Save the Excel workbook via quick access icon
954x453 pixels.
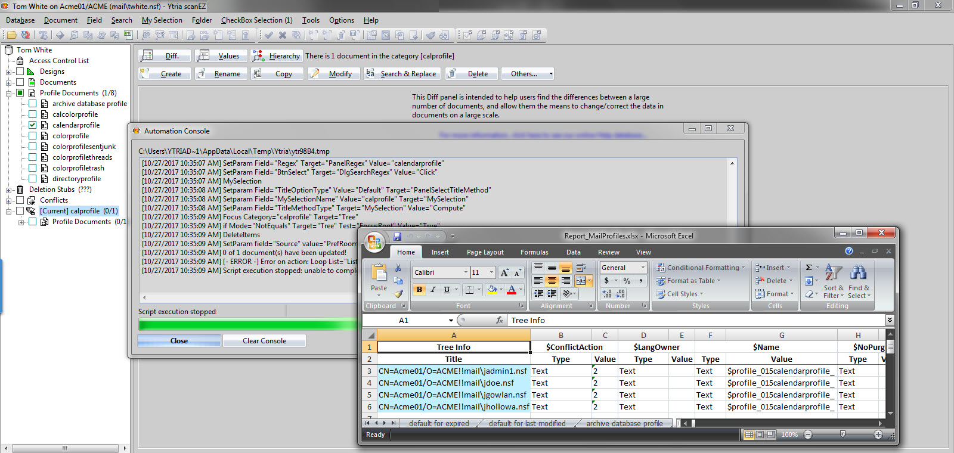397,237
